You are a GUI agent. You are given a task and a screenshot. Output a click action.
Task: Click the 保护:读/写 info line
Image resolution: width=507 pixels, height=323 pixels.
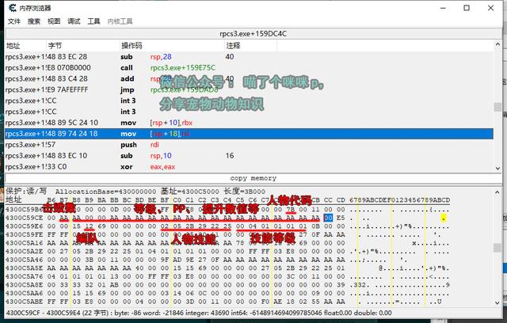tap(135, 192)
